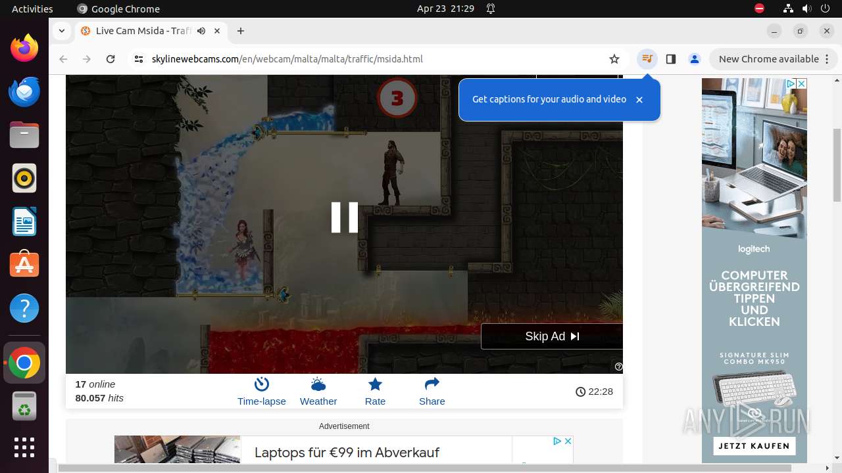Click New Chrome available button
The image size is (842, 473).
pos(772,59)
